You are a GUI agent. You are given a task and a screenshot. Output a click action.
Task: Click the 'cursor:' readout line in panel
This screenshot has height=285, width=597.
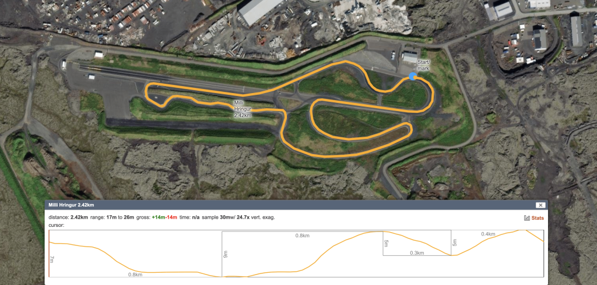[x=57, y=225]
